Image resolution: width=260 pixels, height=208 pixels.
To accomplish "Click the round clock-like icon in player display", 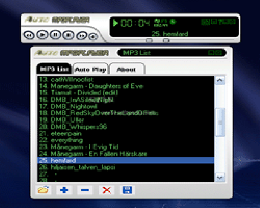I will coord(173,22).
